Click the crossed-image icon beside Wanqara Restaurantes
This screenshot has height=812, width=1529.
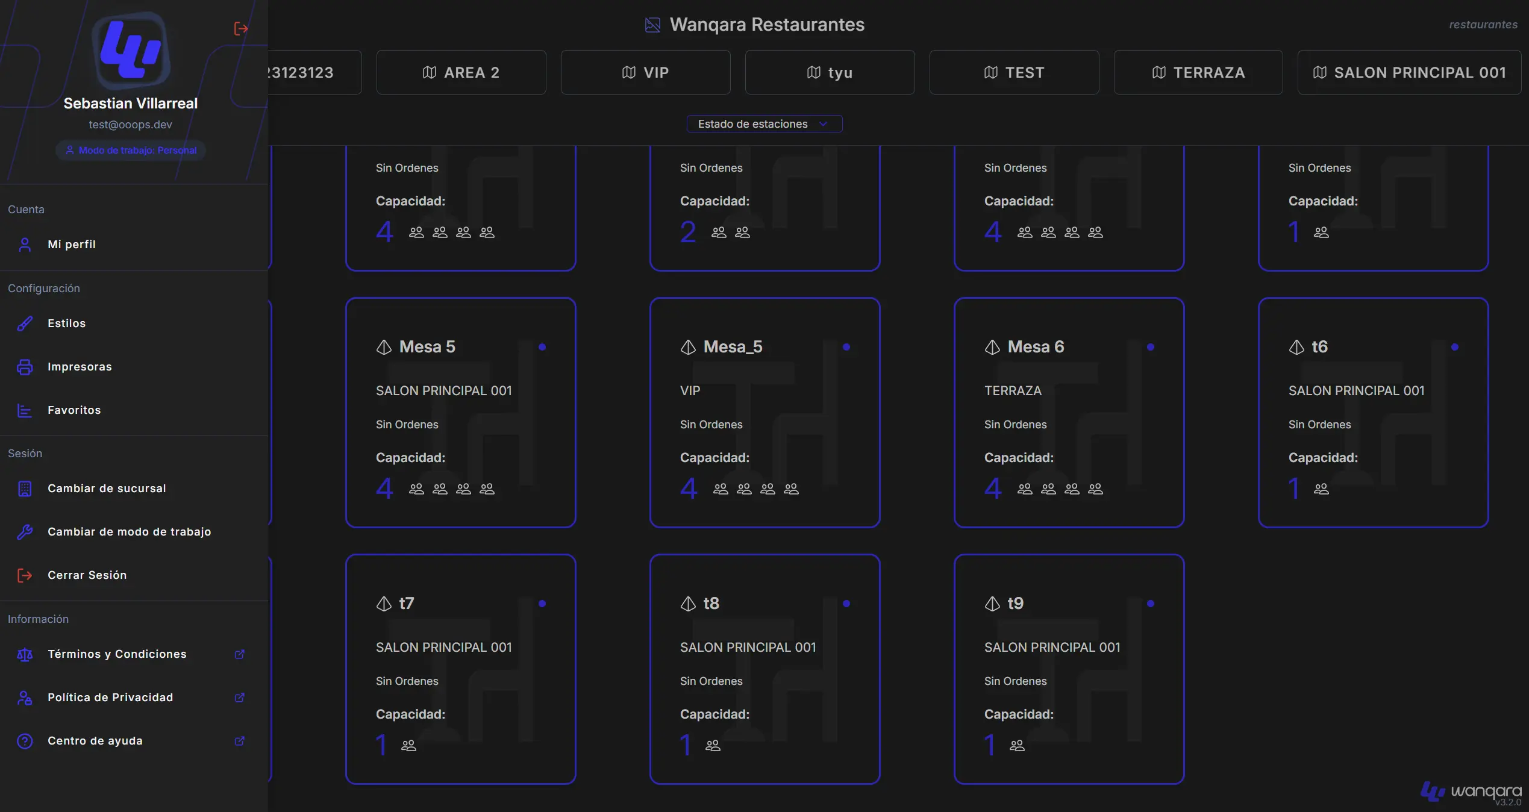point(652,25)
